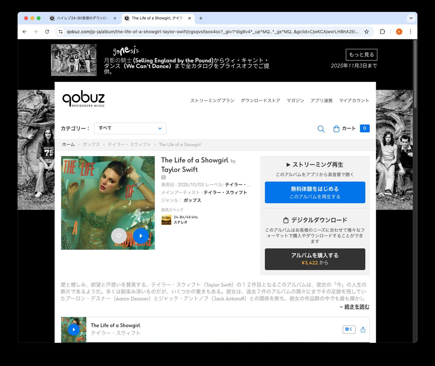
Task: Purchase the album for ¥3,422
Action: [315, 259]
